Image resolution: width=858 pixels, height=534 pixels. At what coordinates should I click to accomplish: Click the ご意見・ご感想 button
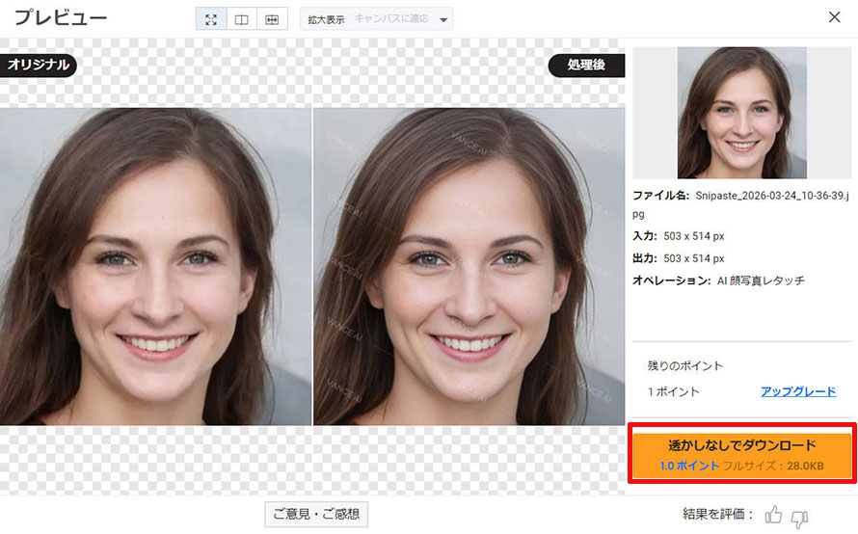tap(316, 515)
